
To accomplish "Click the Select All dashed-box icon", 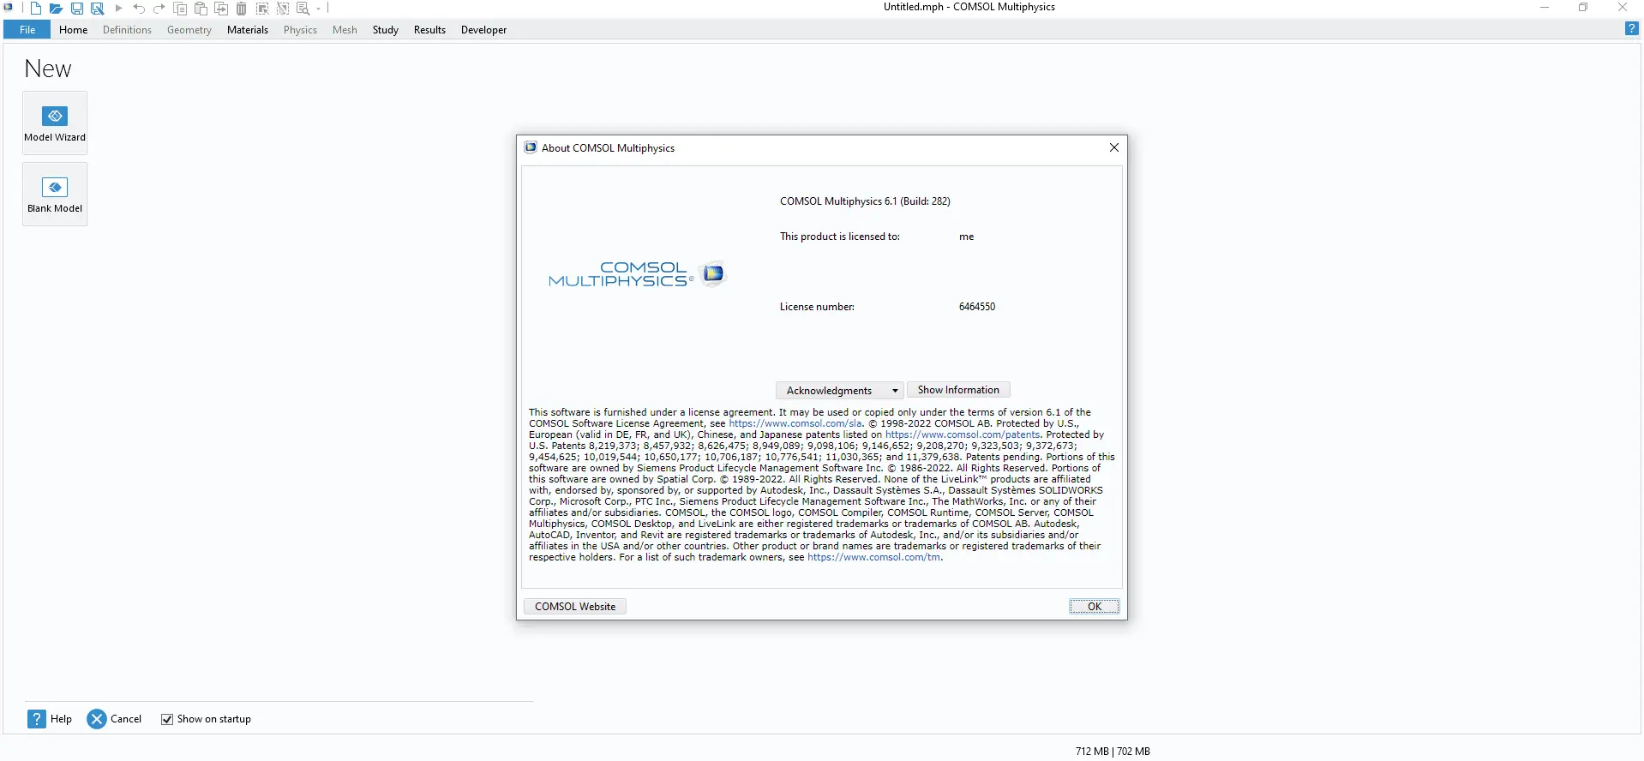I will click(x=262, y=9).
